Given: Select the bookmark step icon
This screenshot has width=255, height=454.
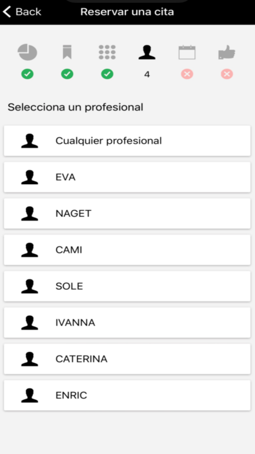Looking at the screenshot, I should (67, 52).
